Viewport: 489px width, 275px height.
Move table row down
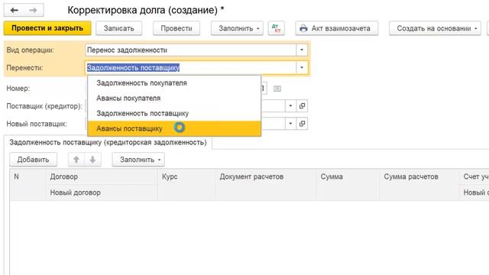(92, 160)
